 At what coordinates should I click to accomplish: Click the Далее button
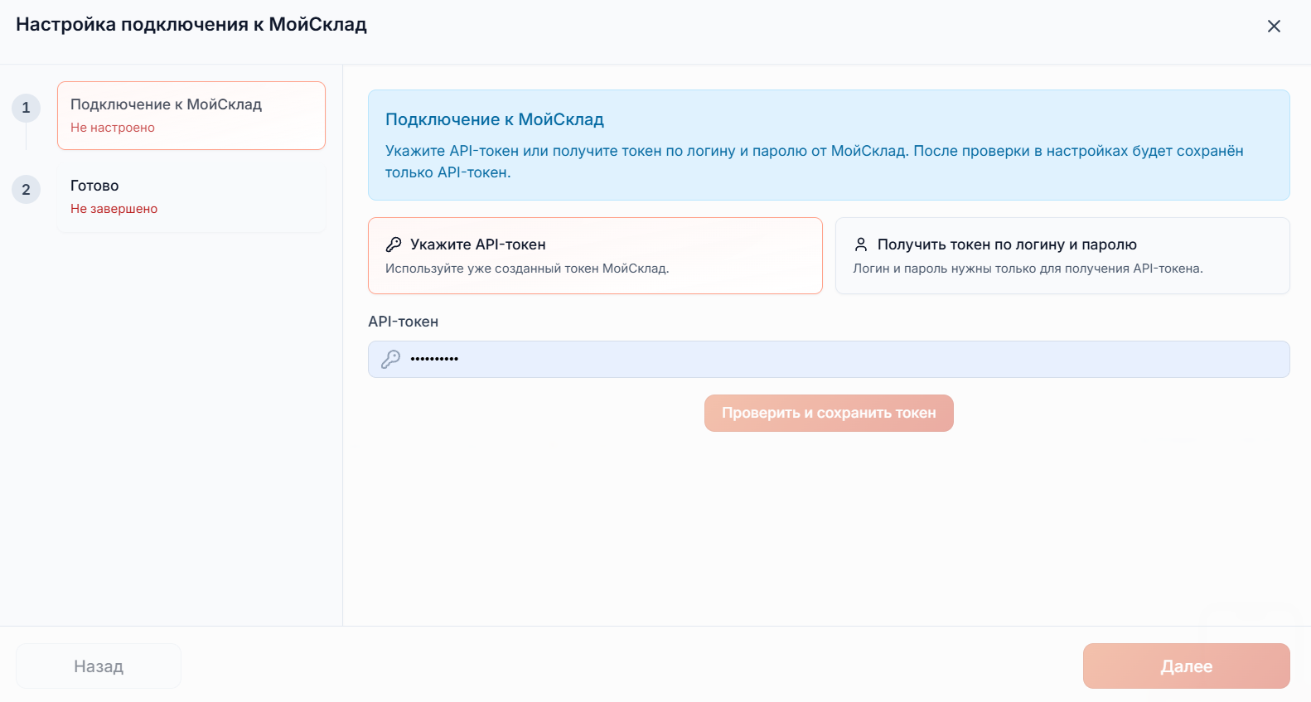pos(1186,666)
